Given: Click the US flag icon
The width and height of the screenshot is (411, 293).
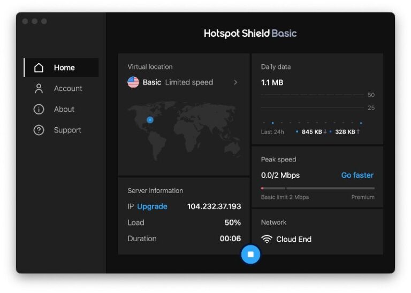Looking at the screenshot, I should (133, 82).
